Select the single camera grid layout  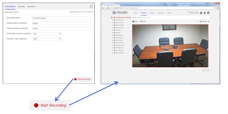click(x=201, y=22)
